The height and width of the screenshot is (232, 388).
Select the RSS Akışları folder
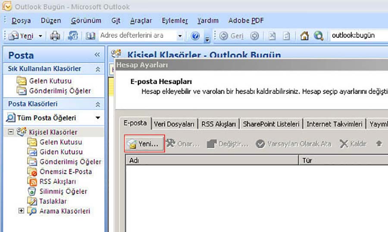[x=58, y=182]
